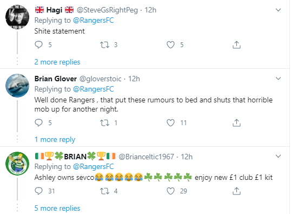Share Hagi's tweet
This screenshot has width=291, height=214.
236,45
